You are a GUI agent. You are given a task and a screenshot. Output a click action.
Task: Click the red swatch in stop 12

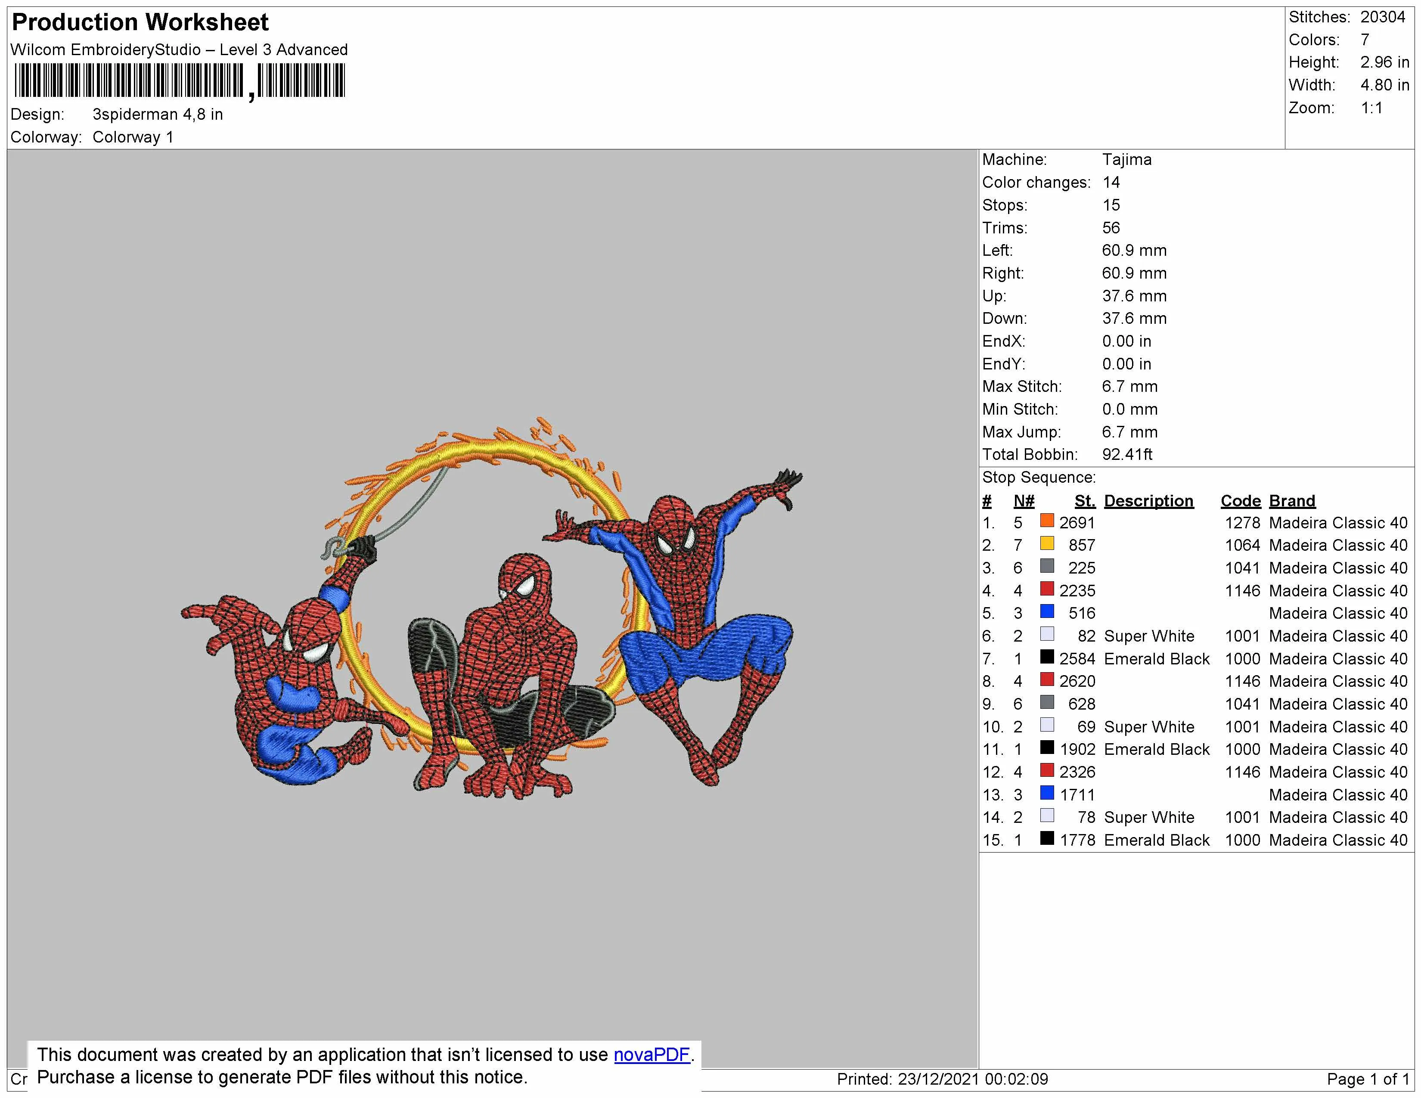(x=1047, y=769)
